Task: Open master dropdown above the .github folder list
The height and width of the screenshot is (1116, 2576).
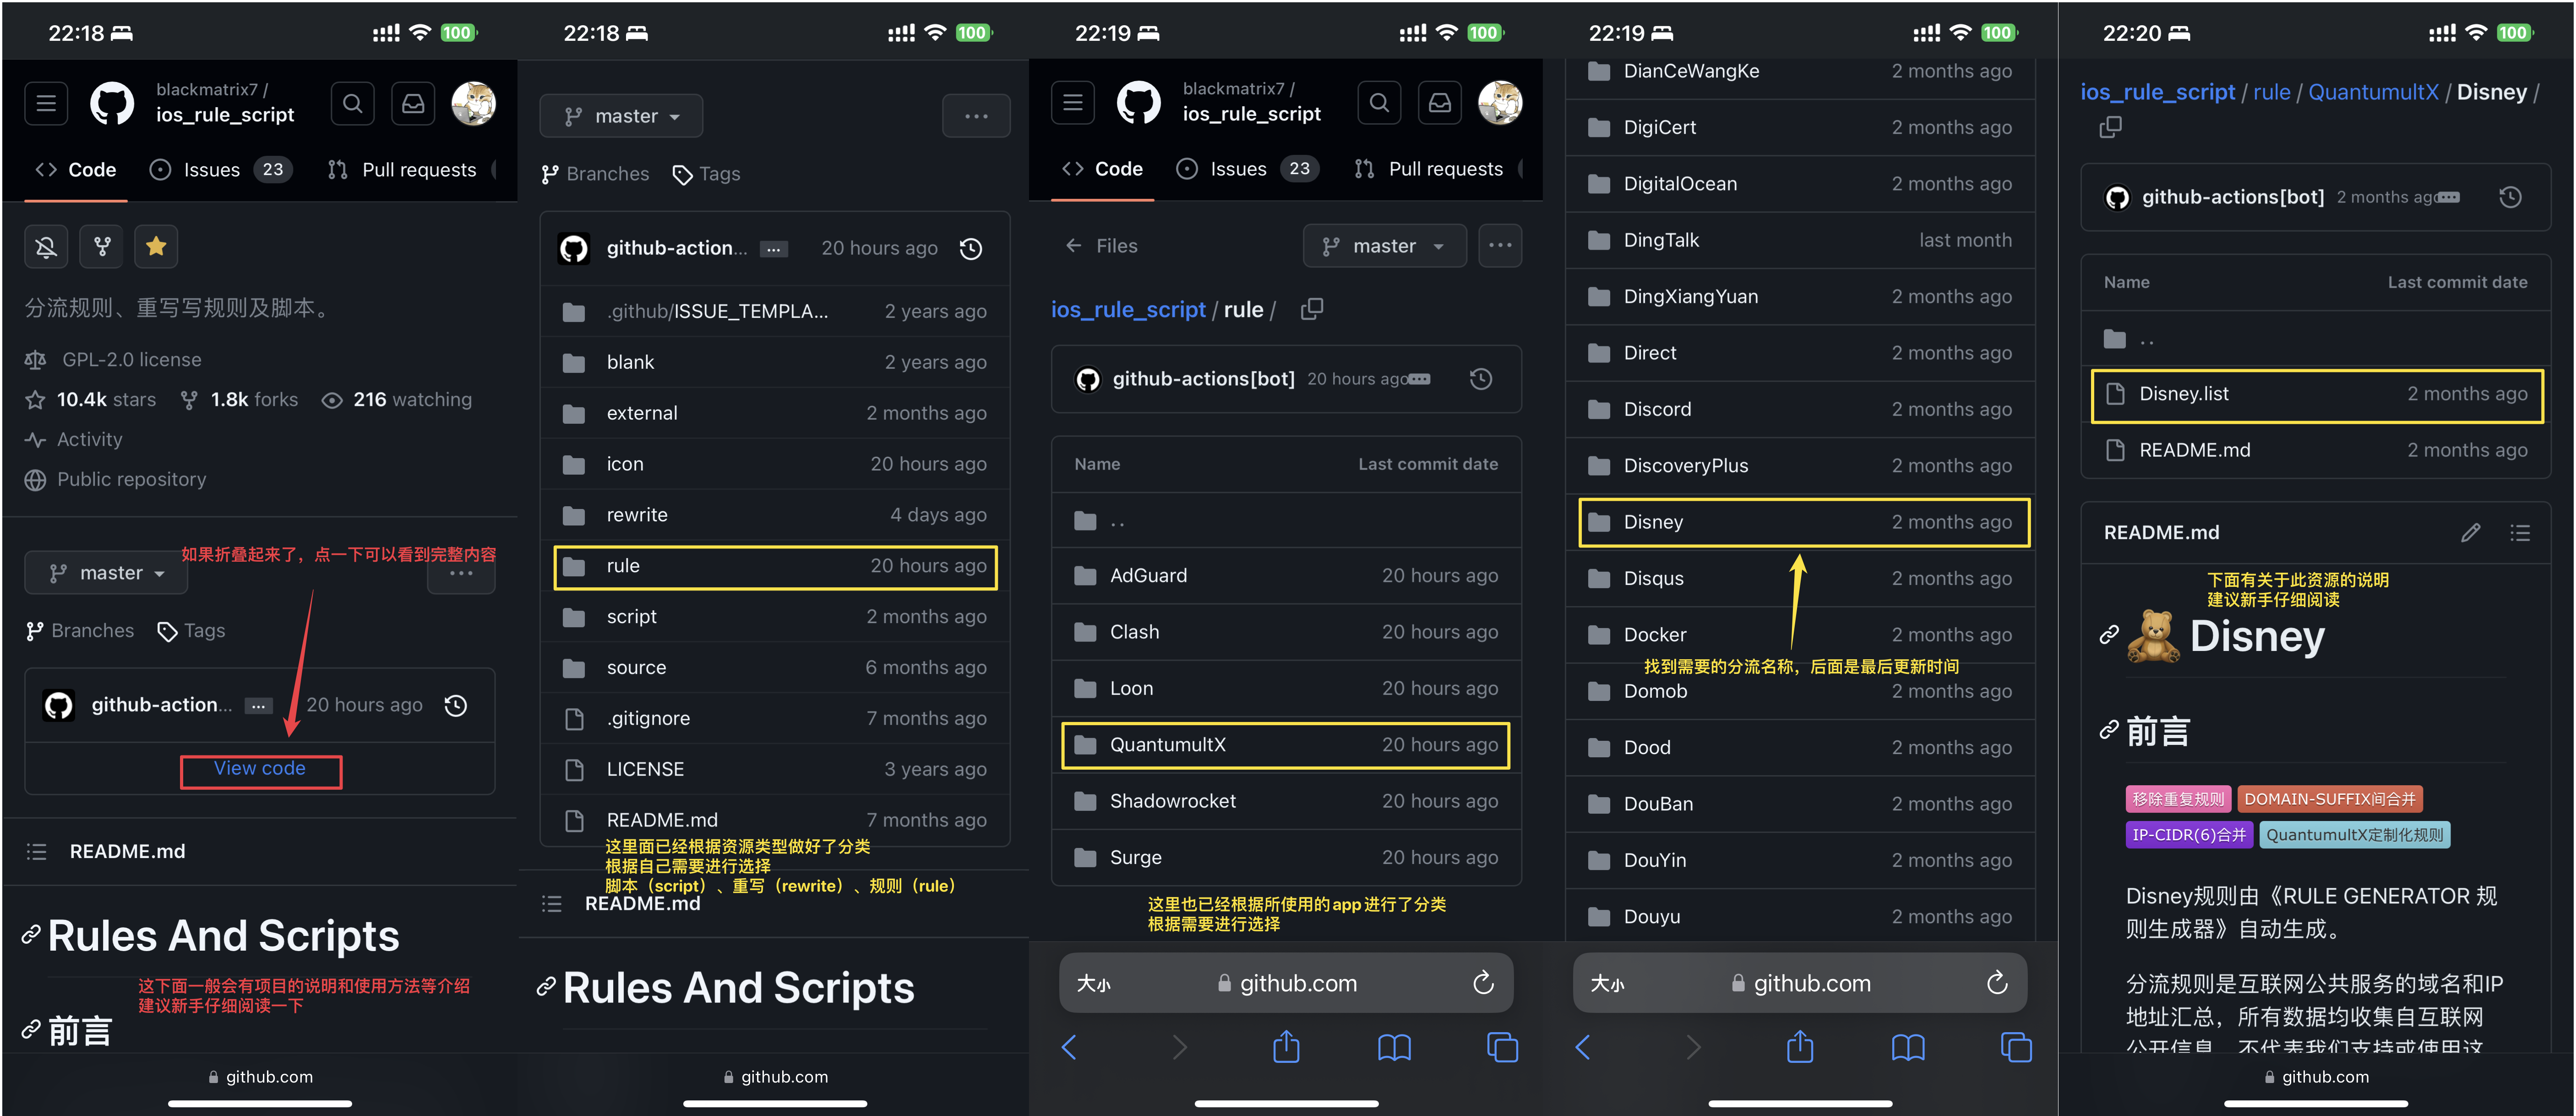Action: 621,116
